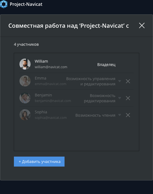
Task: Remove Benjamin from the project members
Action: pos(128,98)
